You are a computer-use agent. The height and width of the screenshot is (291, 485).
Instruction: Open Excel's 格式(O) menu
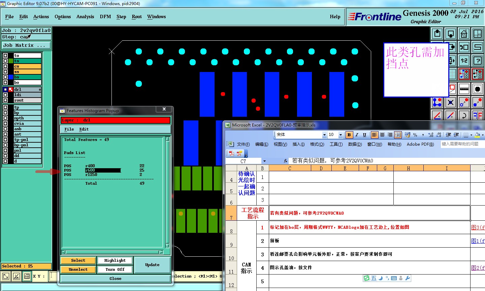tap(317, 144)
